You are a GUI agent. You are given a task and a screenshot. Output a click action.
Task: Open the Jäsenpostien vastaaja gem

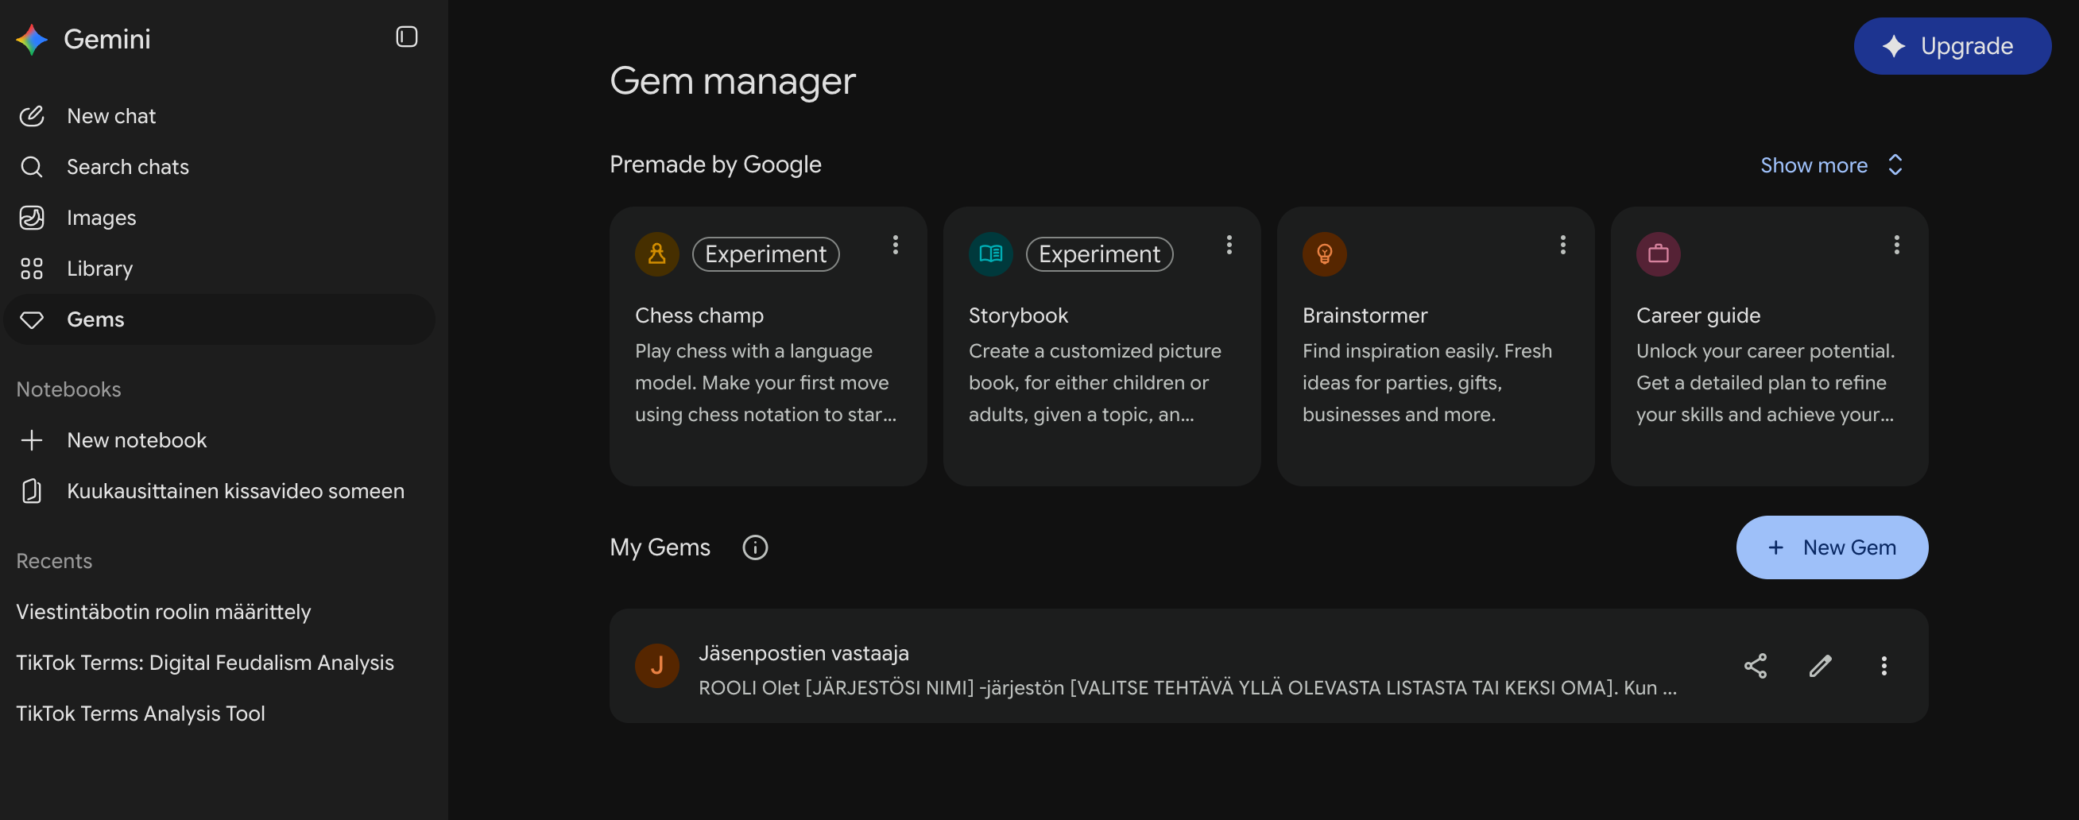[1268, 666]
